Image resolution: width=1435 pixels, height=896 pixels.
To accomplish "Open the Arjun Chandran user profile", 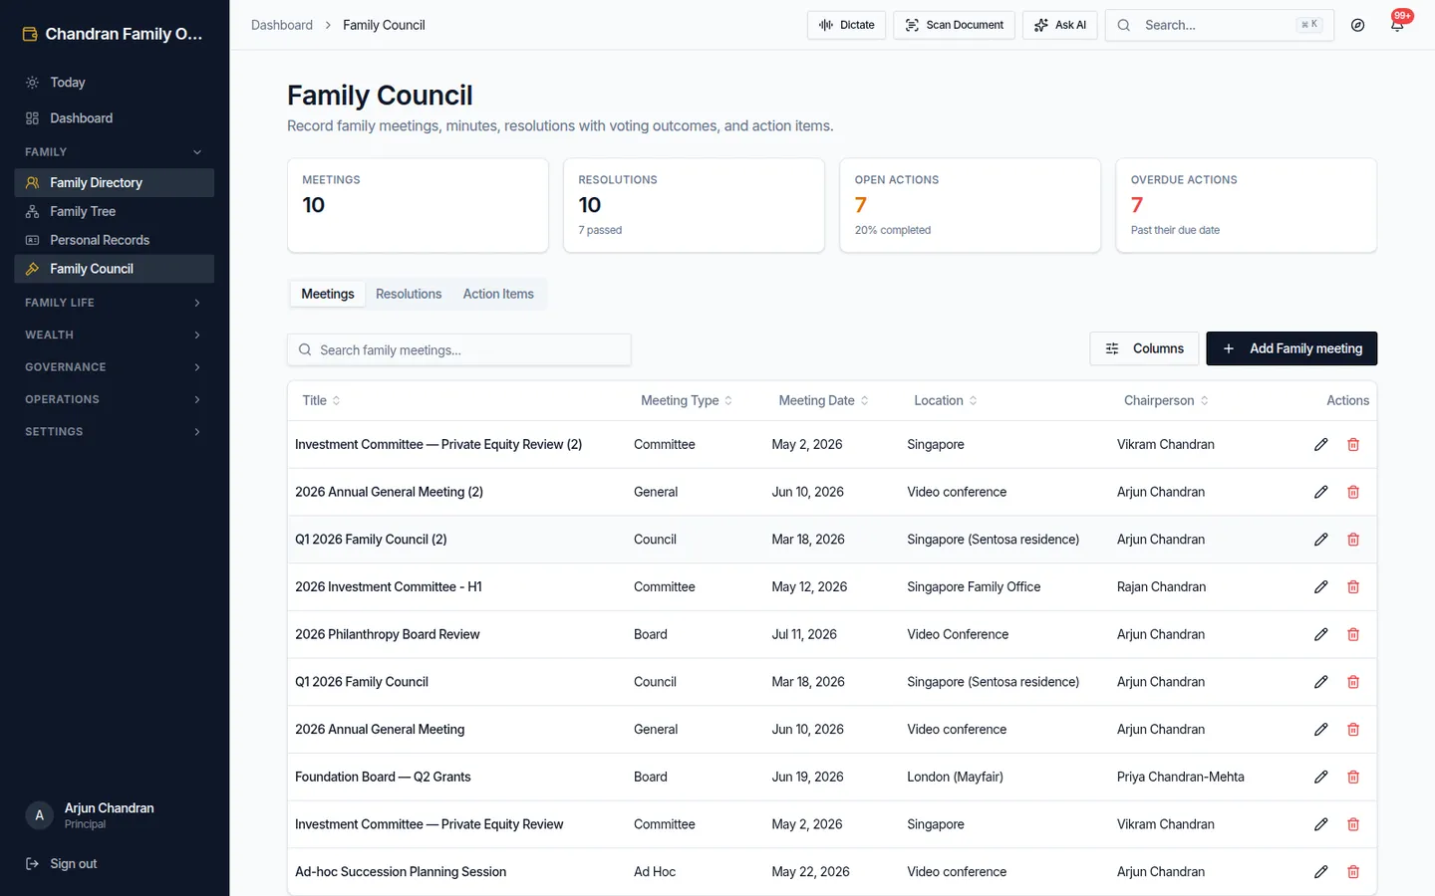I will click(x=115, y=815).
